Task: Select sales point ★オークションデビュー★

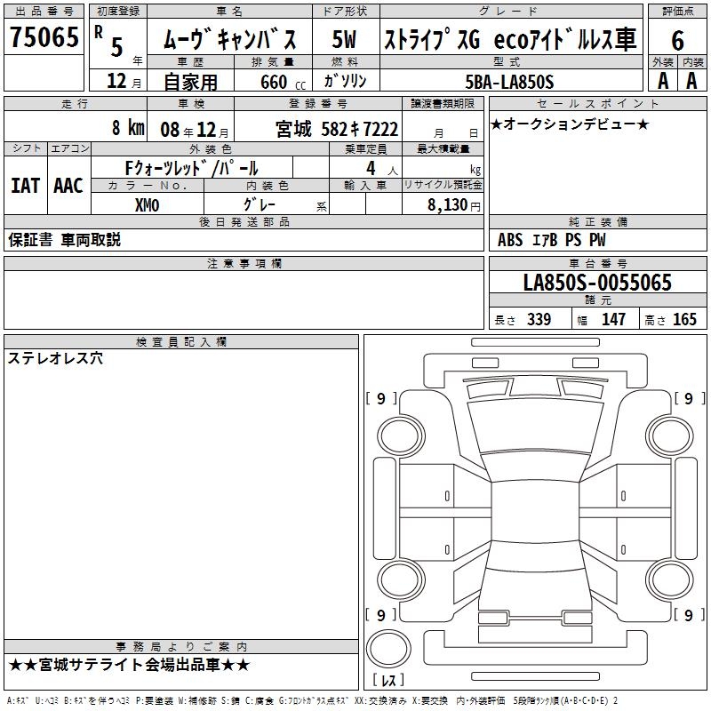Action: pos(570,124)
